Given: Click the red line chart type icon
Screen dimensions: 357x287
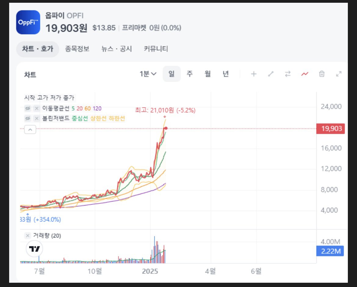Looking at the screenshot, I should click(305, 74).
